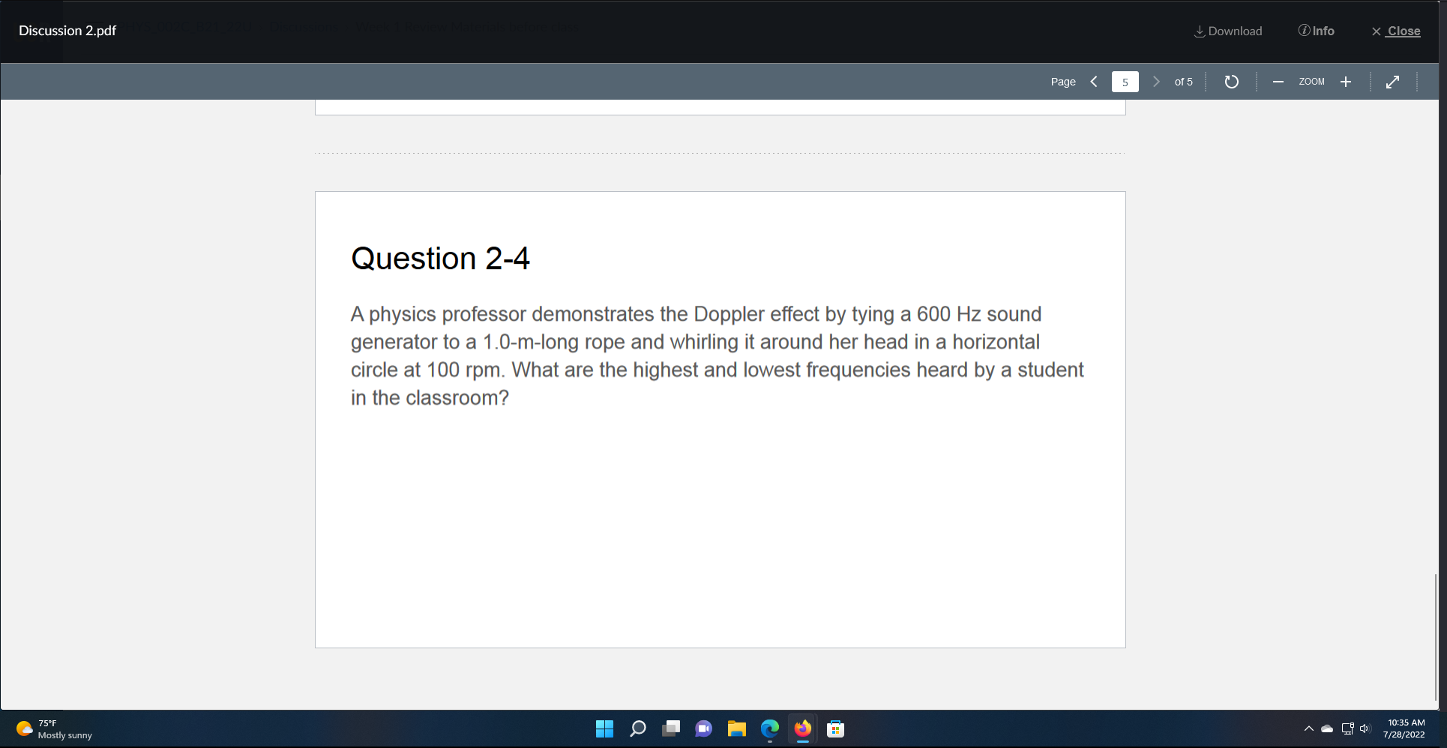The image size is (1447, 748).
Task: Toggle fullscreen view of the PDF
Action: (x=1392, y=82)
